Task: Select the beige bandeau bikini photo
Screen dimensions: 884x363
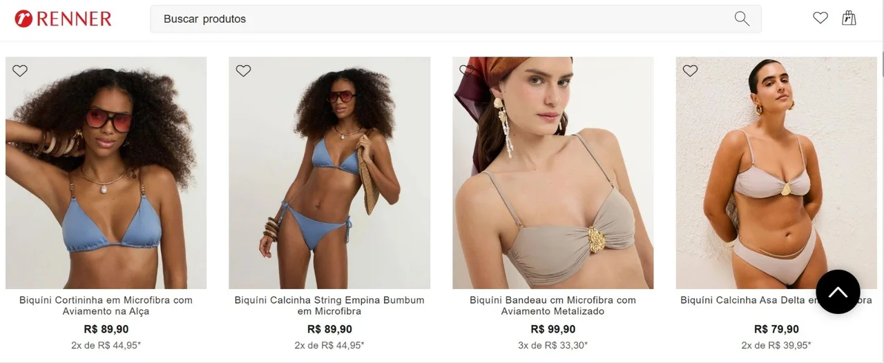Action: (552, 173)
